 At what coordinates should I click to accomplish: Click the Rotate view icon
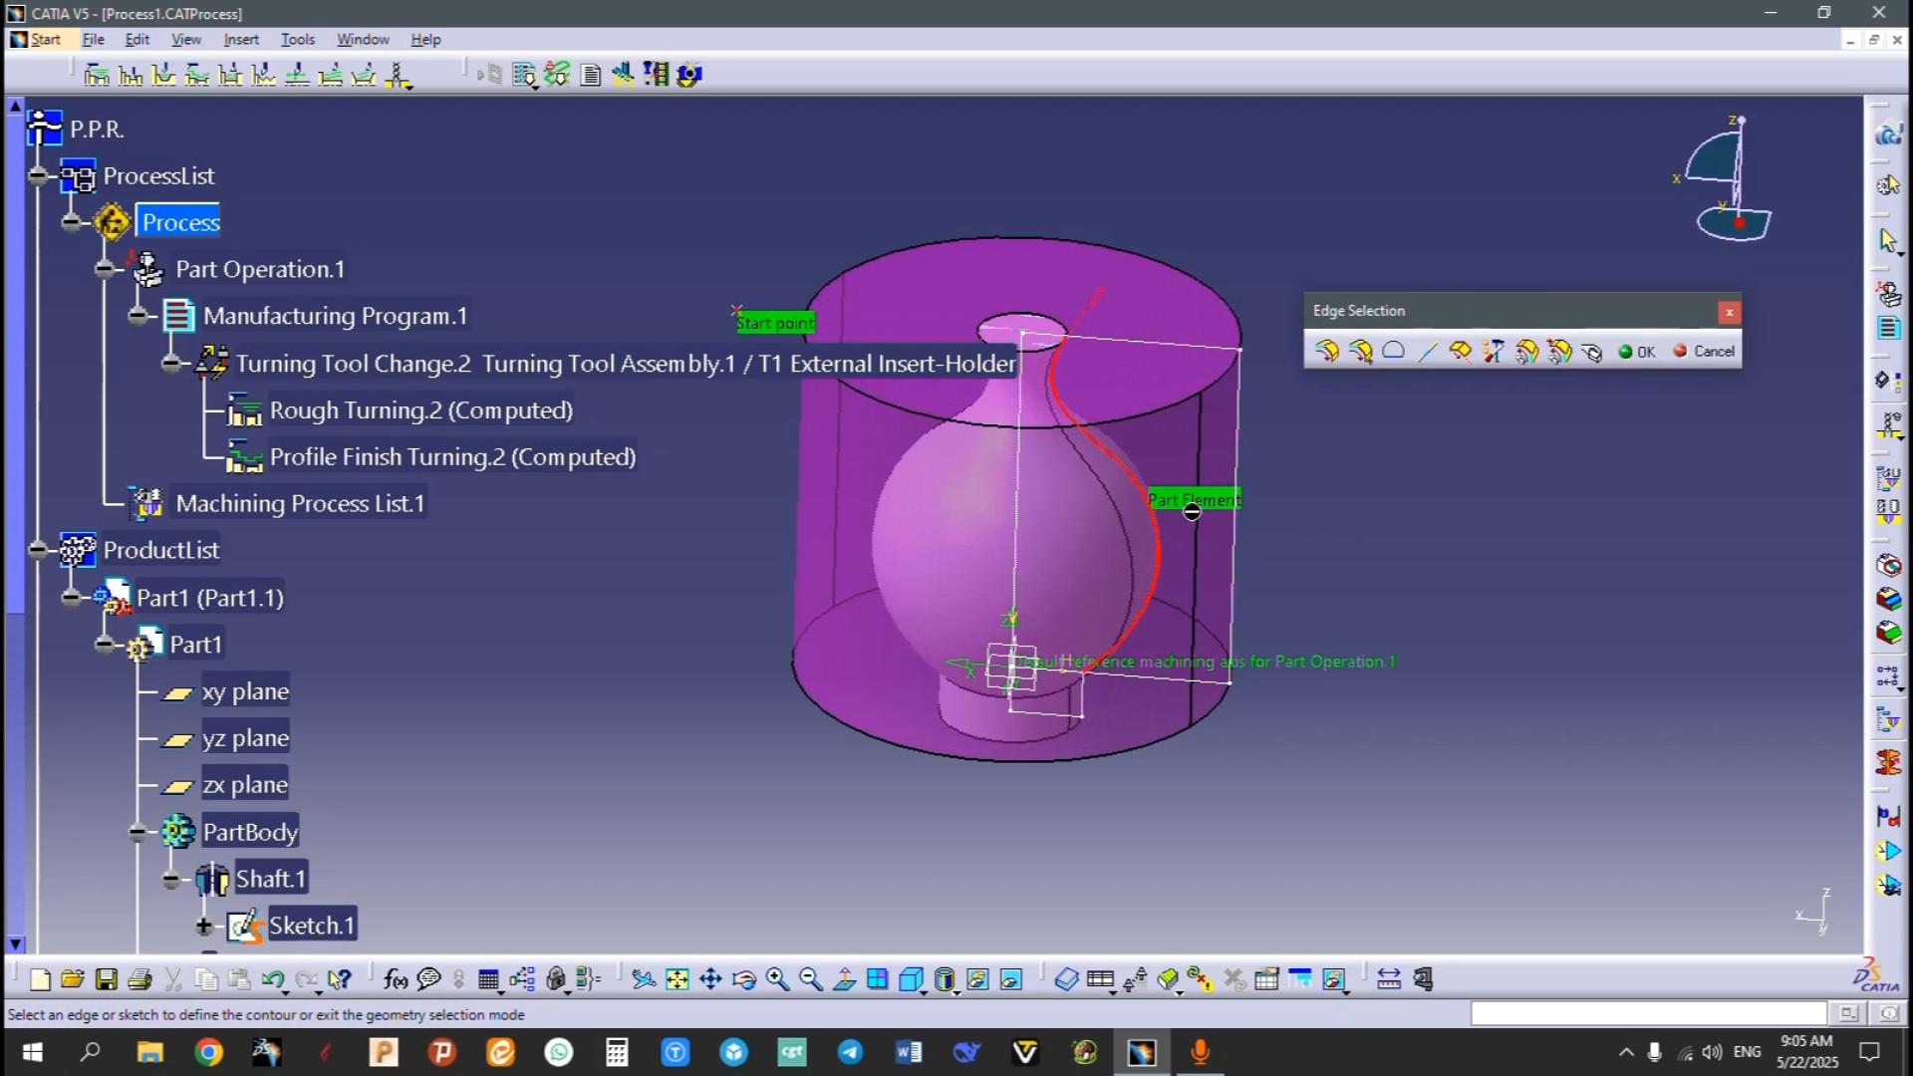743,979
